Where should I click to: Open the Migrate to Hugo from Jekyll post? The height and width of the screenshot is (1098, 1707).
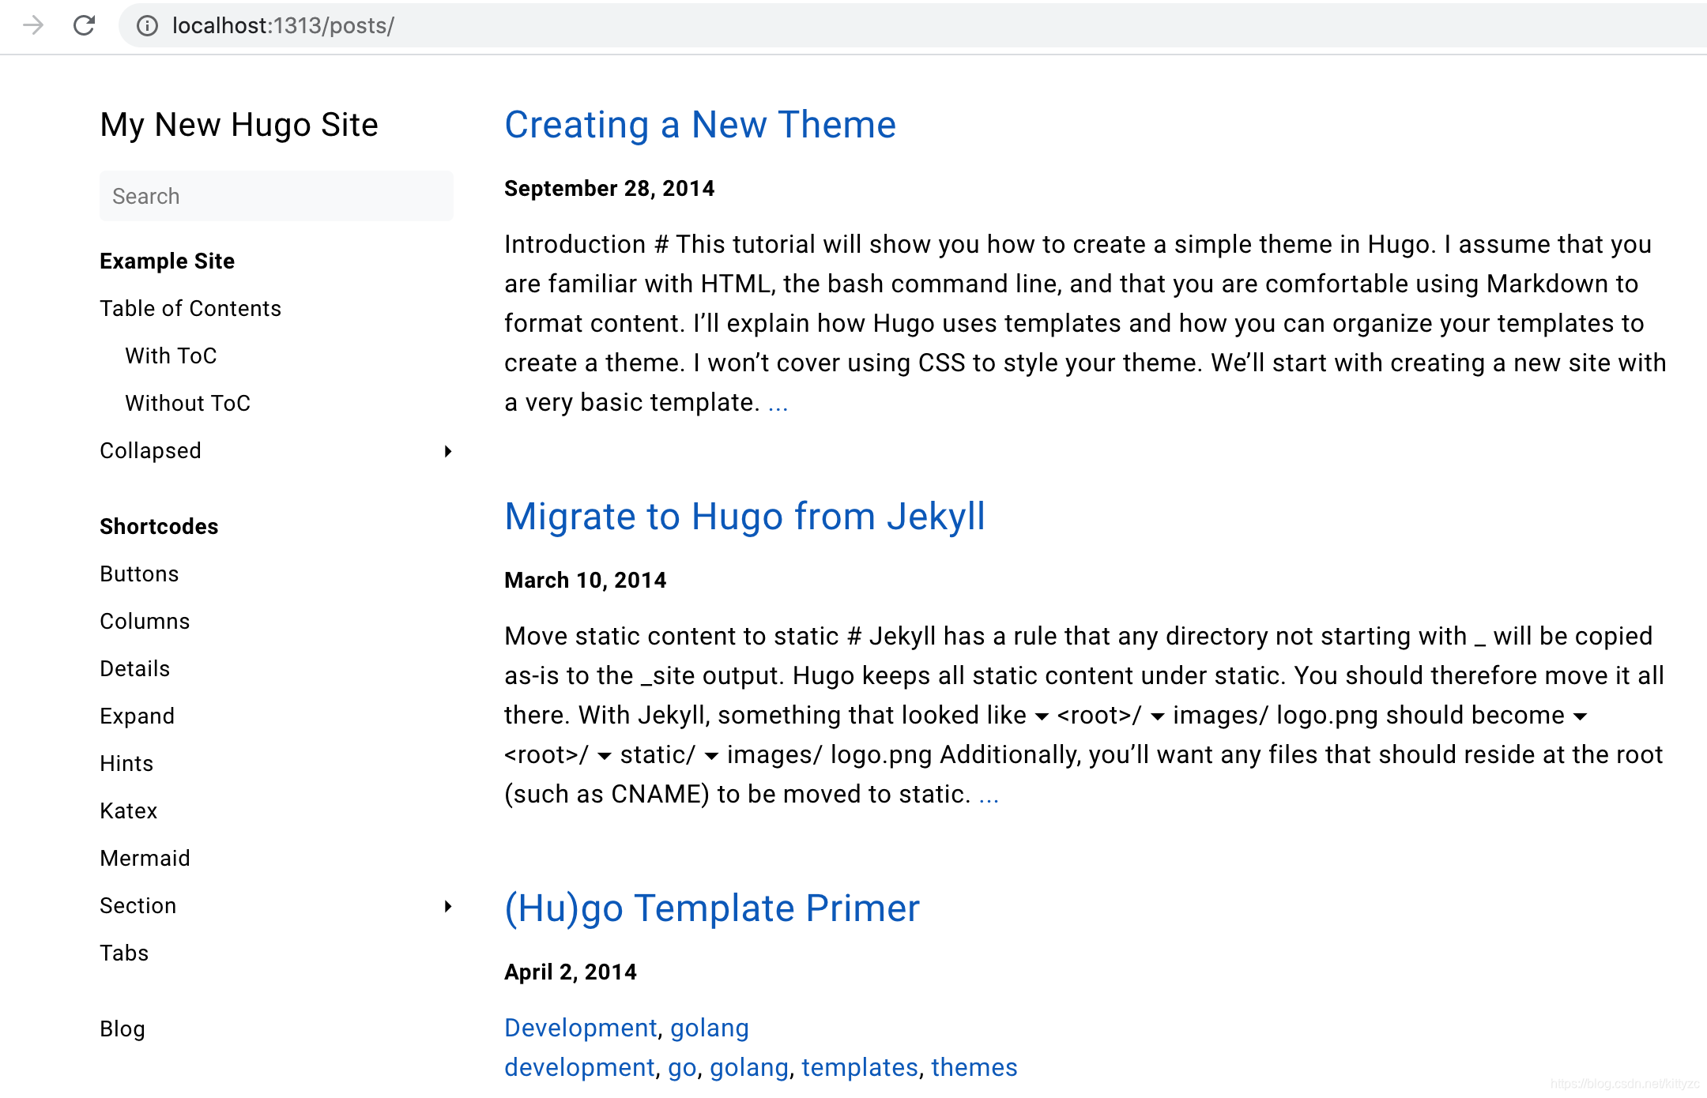point(744,517)
